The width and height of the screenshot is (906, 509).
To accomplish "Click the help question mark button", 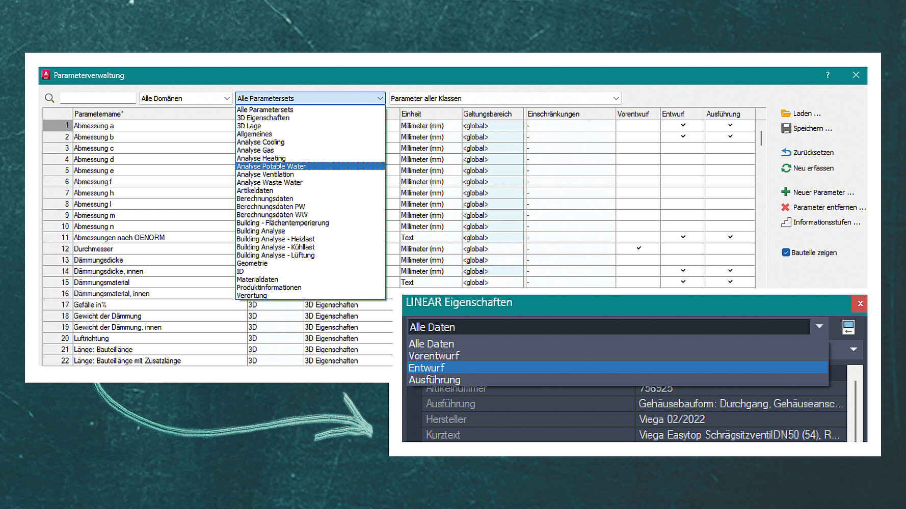I will [x=828, y=75].
